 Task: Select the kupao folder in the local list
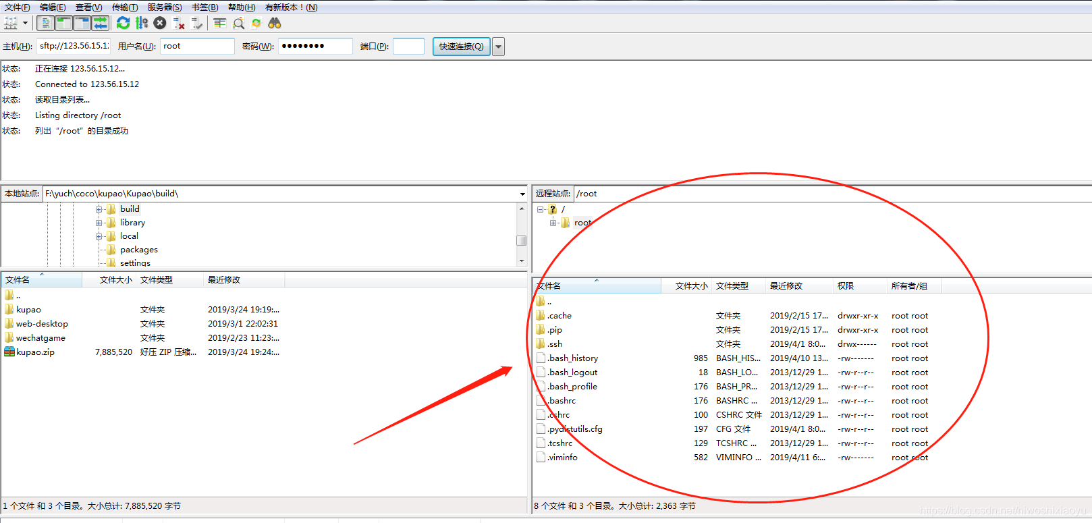click(x=28, y=310)
